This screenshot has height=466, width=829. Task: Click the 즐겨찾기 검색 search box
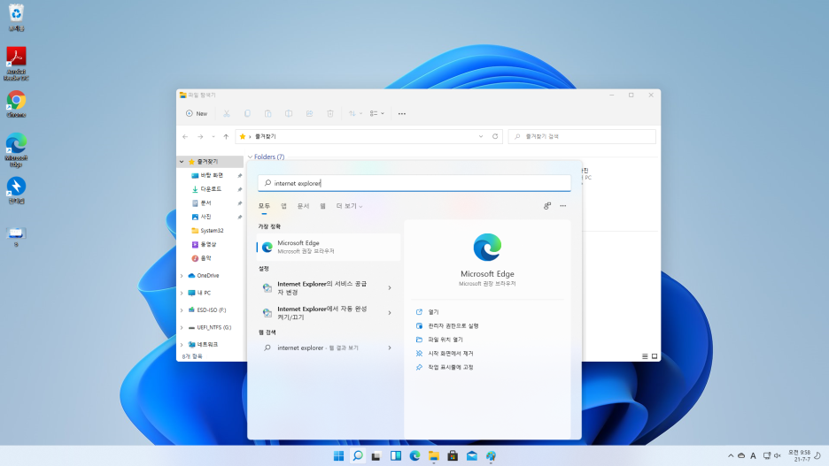(582, 136)
